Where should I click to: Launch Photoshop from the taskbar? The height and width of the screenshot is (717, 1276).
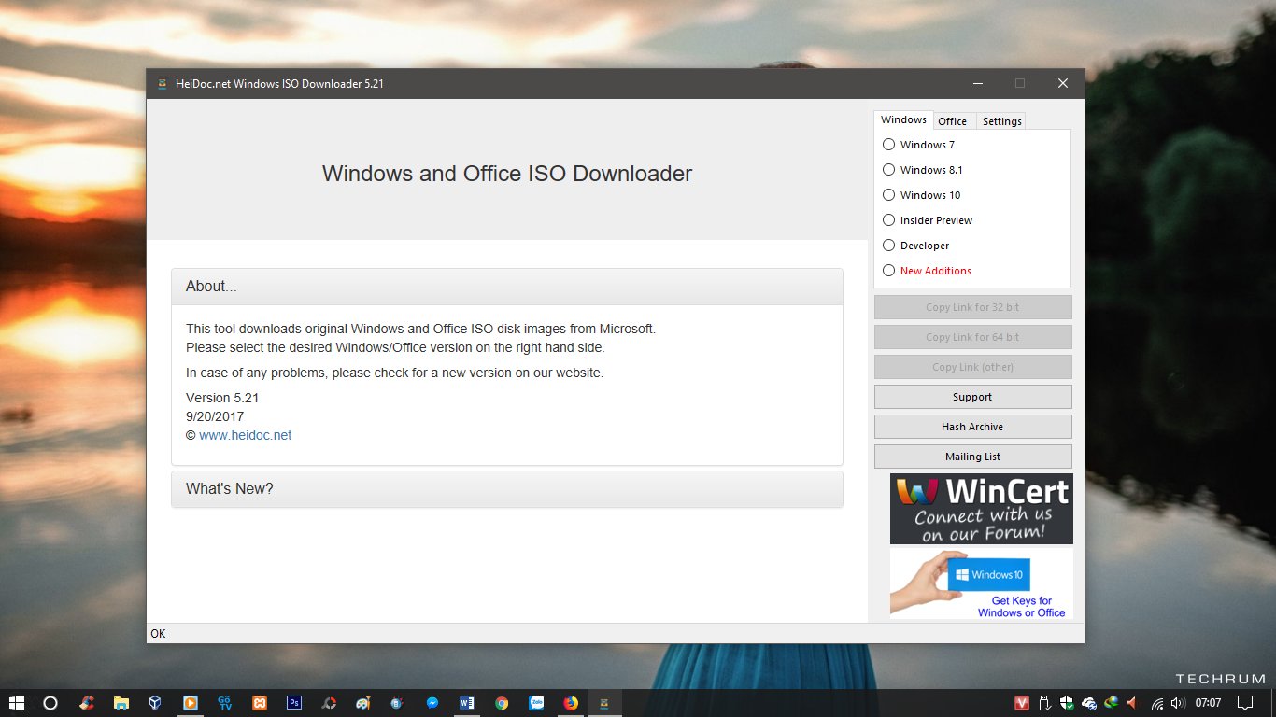(x=293, y=703)
